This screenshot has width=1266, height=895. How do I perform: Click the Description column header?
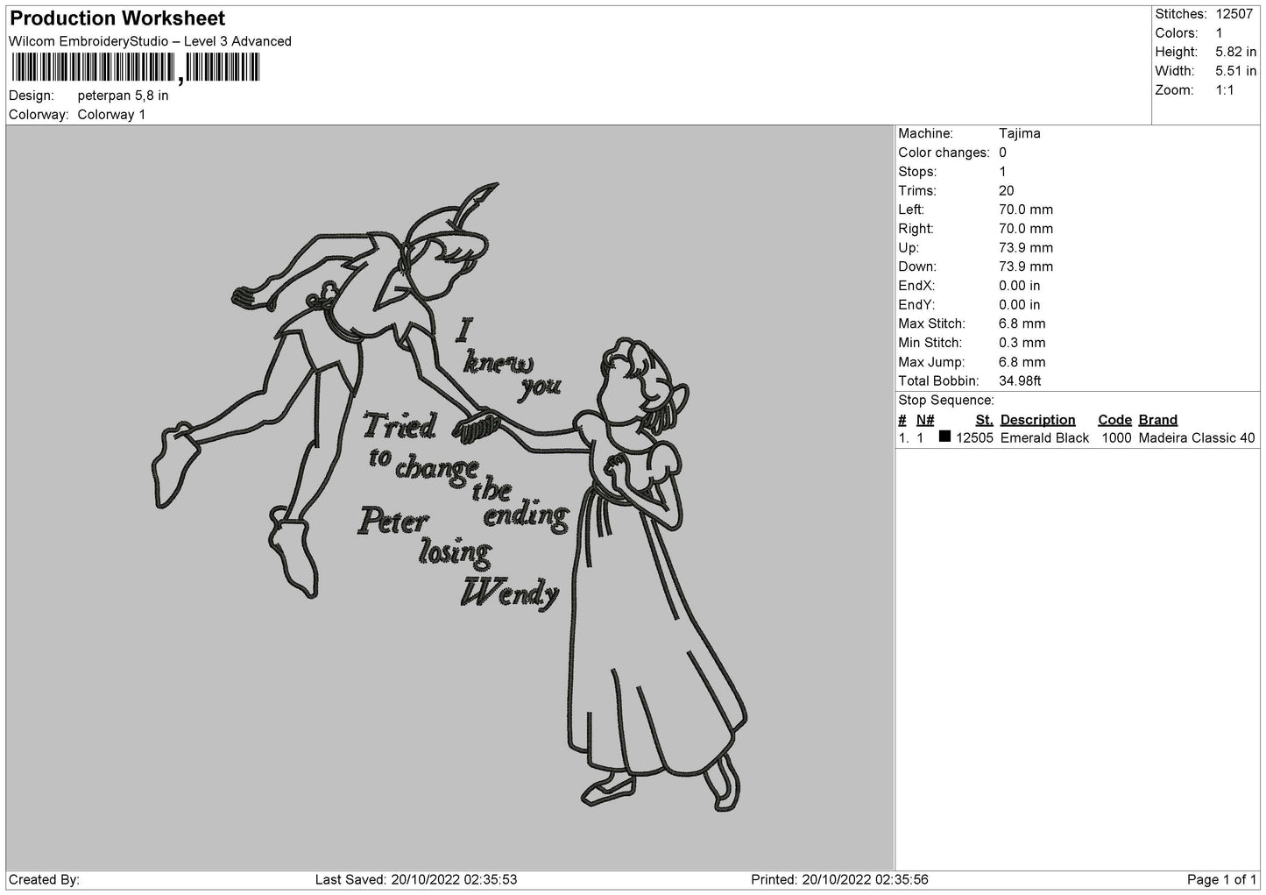(1037, 420)
